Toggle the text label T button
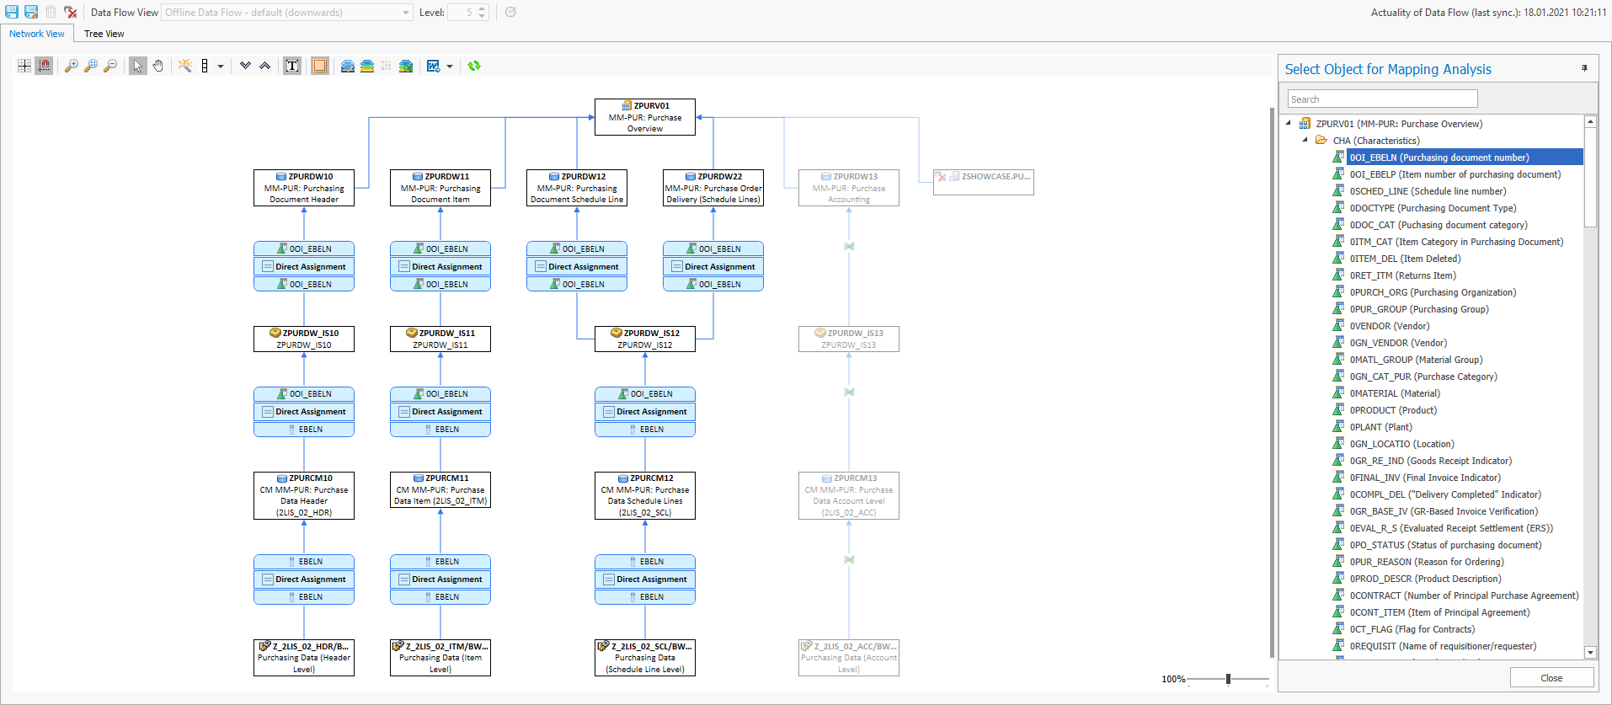This screenshot has height=705, width=1612. 292,66
